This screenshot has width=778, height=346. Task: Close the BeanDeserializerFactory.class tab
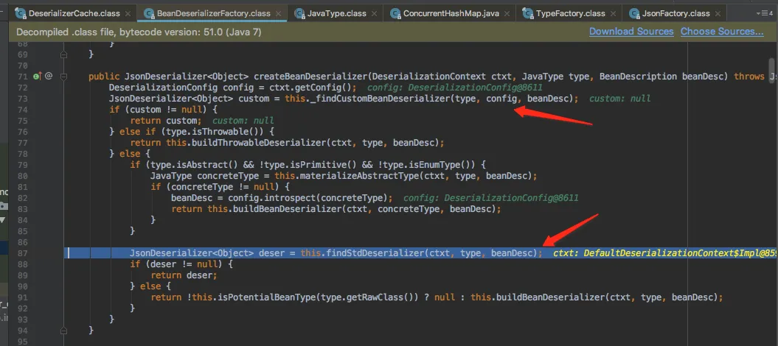tap(279, 14)
